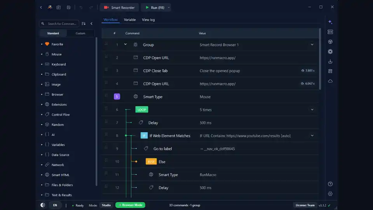
Task: Switch mode to Studio
Action: coord(106,205)
